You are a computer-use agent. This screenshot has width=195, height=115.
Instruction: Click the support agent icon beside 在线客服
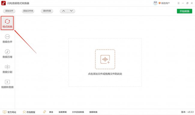click(x=24, y=112)
